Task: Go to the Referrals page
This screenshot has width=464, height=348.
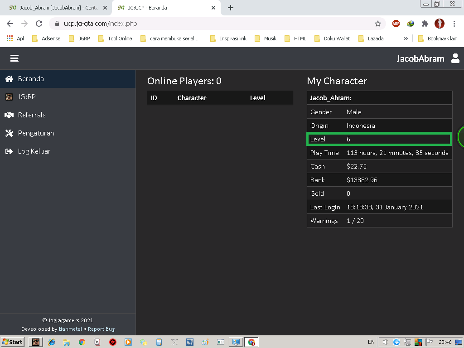Action: tap(68, 115)
